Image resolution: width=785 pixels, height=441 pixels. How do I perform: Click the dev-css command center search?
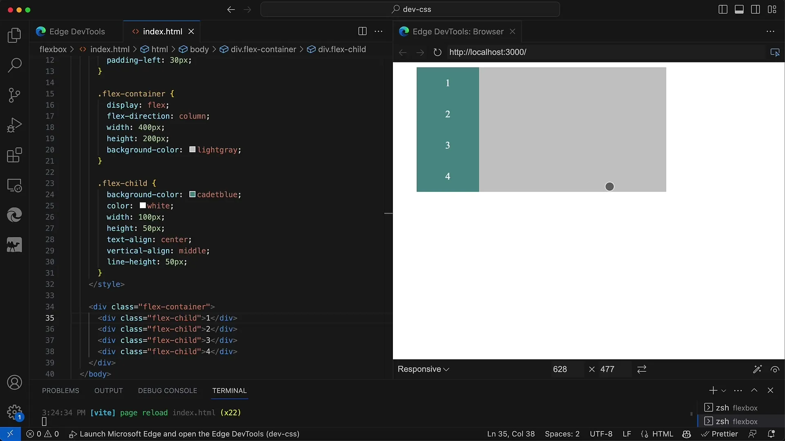(410, 9)
